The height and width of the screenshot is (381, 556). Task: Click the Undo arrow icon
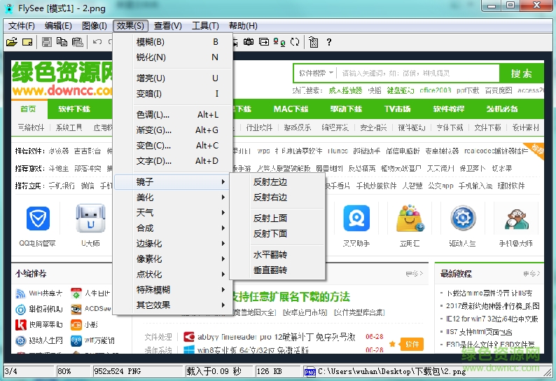click(x=97, y=42)
